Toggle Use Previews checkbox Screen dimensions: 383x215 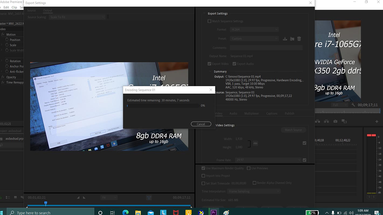click(249, 168)
